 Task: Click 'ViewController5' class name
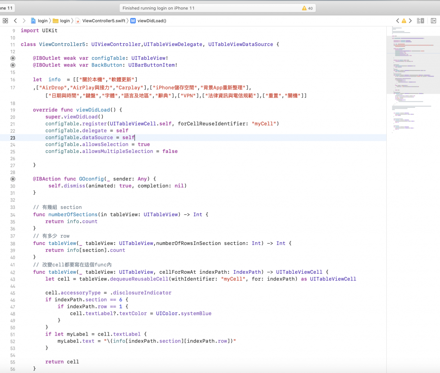pyautogui.click(x=62, y=44)
